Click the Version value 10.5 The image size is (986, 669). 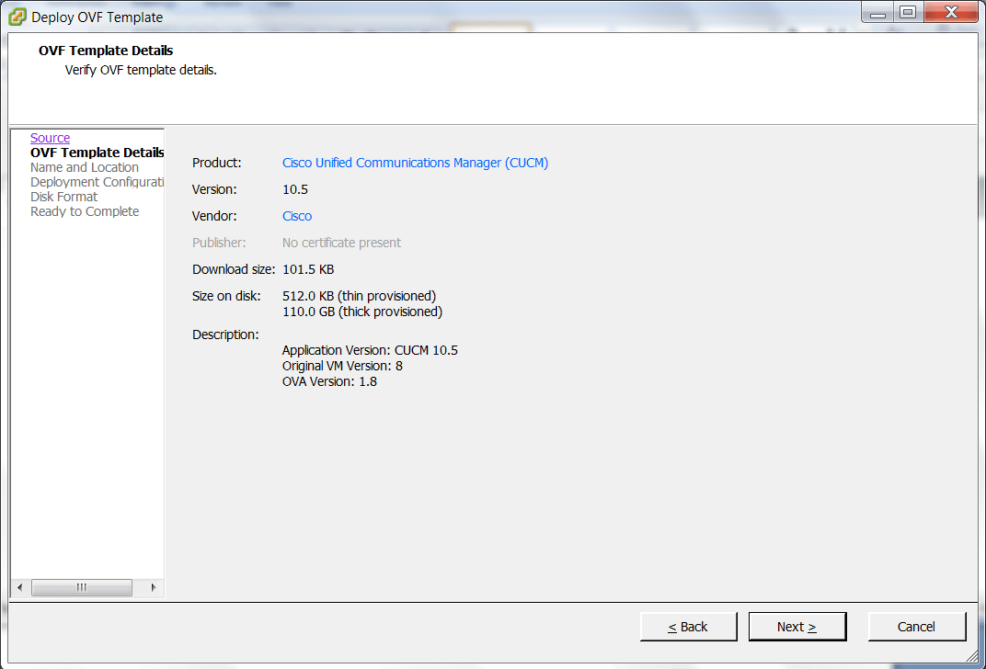click(295, 189)
